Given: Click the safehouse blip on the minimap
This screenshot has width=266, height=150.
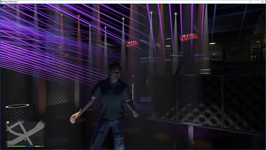Looking at the screenshot, I should coord(8,122).
